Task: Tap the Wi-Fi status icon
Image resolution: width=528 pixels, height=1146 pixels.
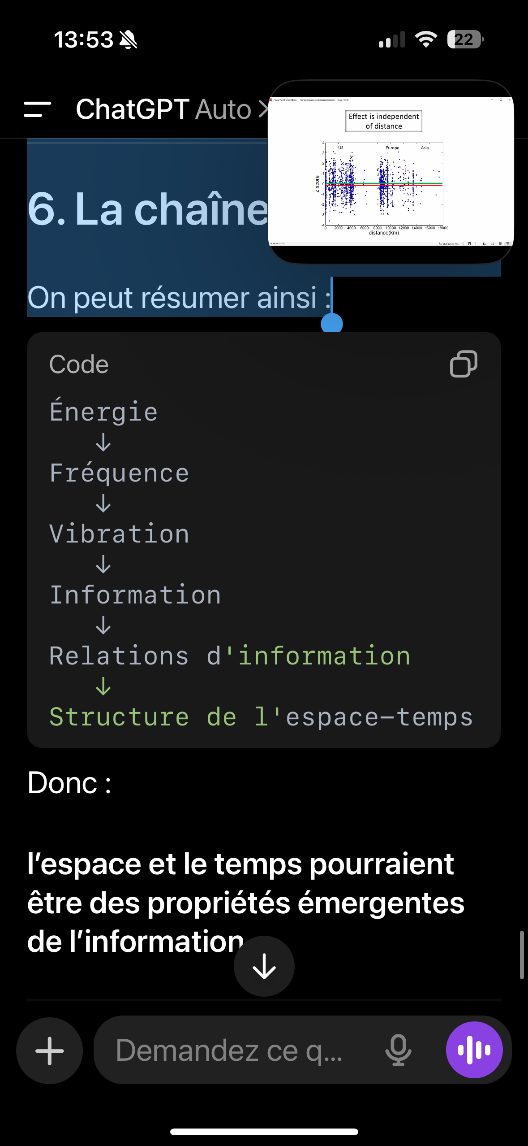Action: (x=426, y=39)
